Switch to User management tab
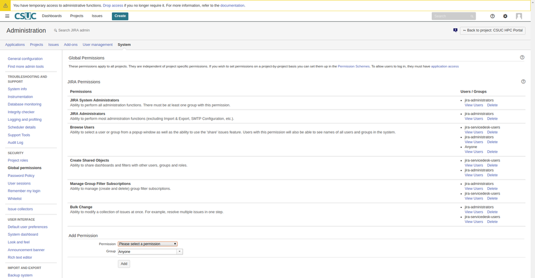Screen dimensions: 535x278 pyautogui.click(x=97, y=44)
